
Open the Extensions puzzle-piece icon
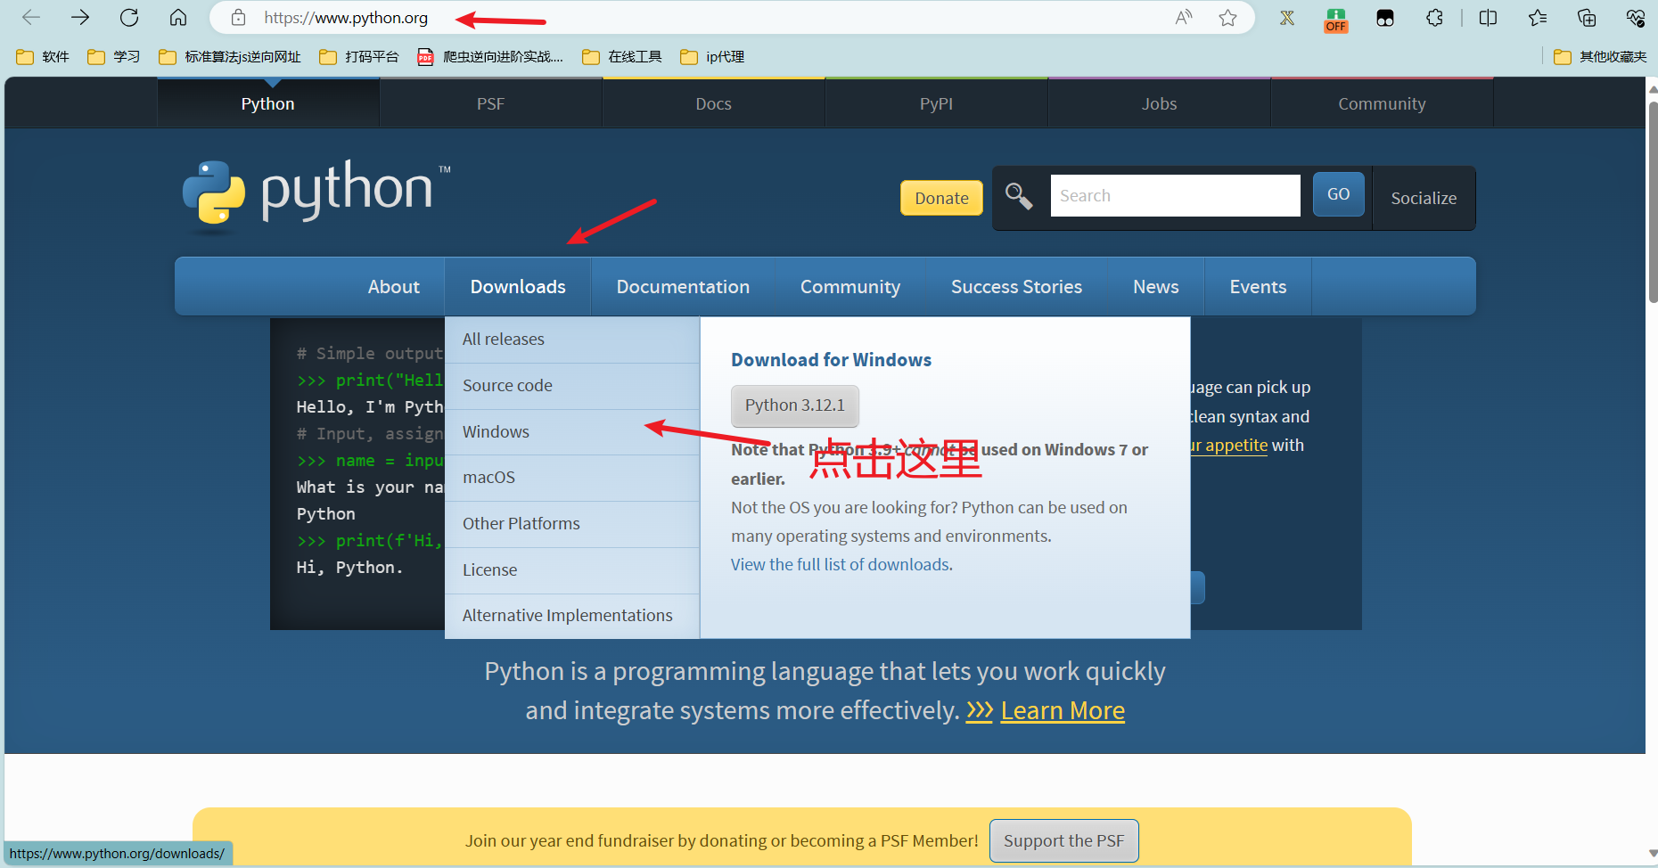(x=1434, y=18)
